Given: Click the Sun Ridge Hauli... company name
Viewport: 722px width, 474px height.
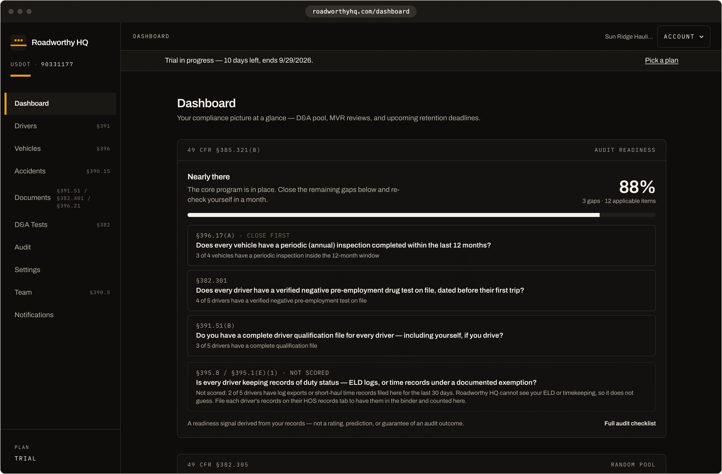Looking at the screenshot, I should [x=628, y=37].
